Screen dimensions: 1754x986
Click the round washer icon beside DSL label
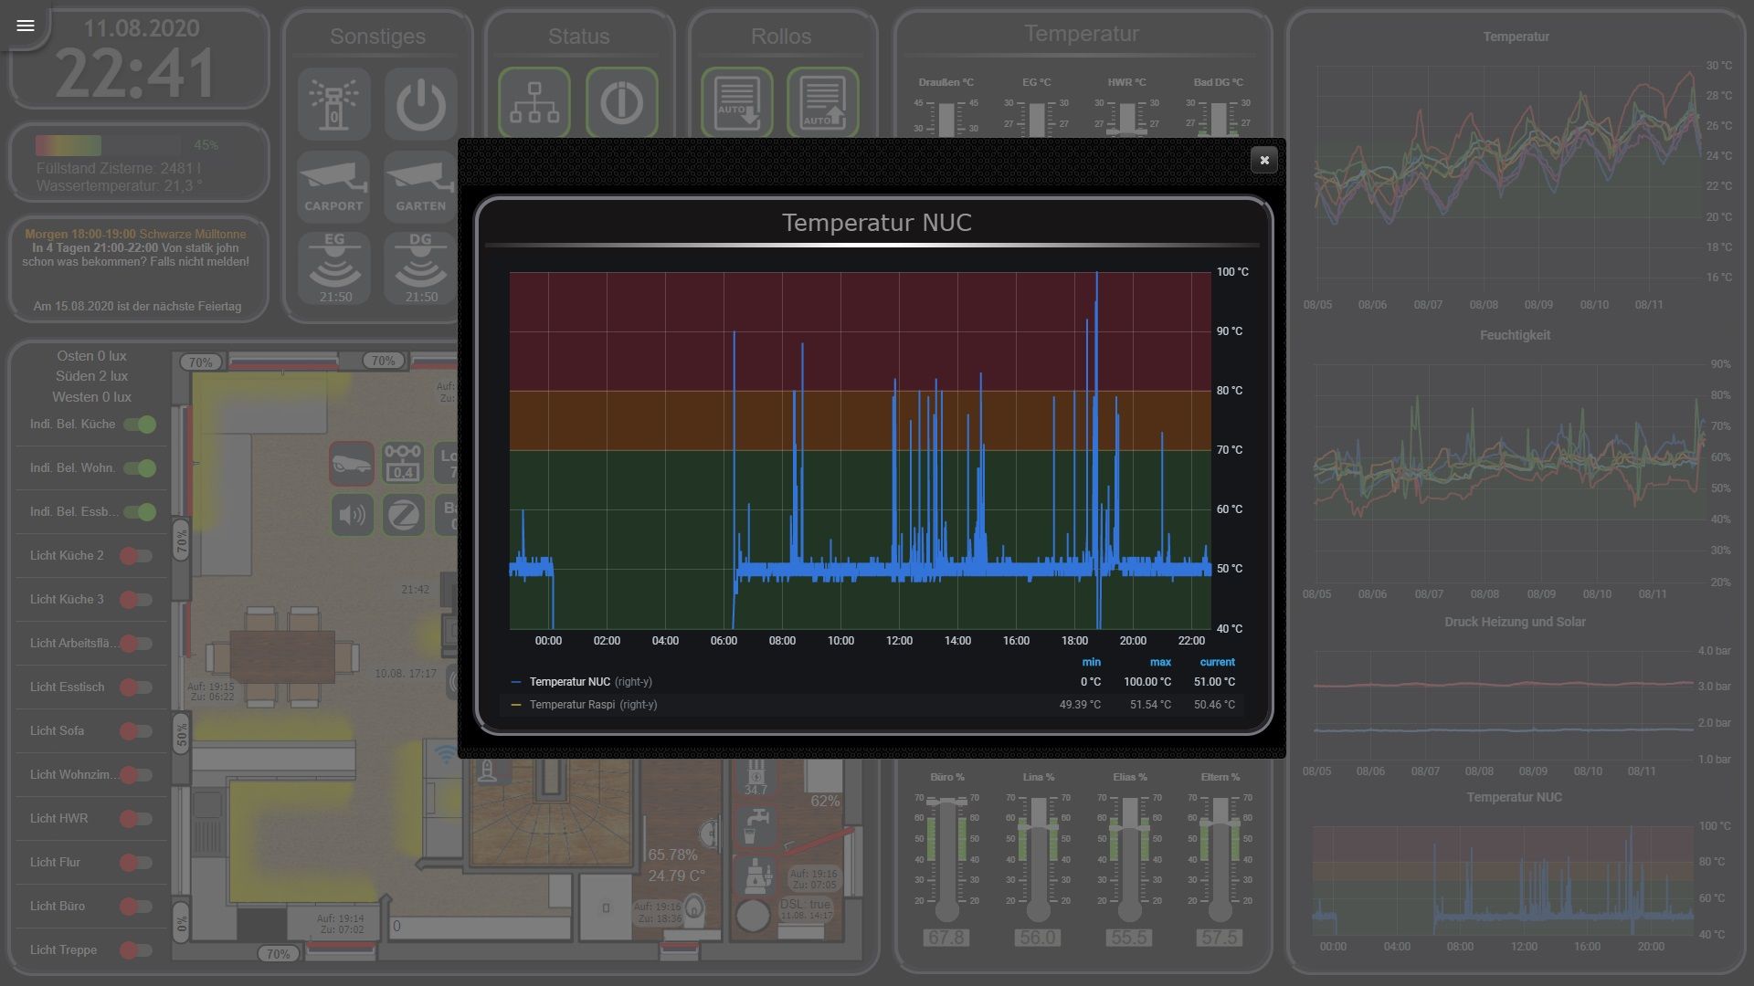click(753, 916)
